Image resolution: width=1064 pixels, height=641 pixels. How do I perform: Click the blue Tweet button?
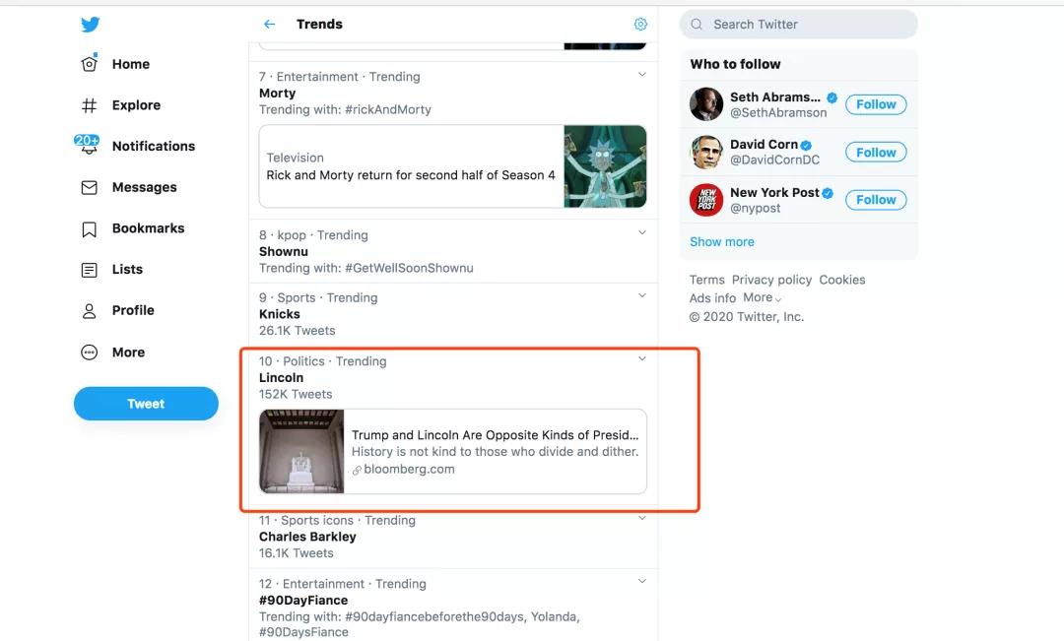146,404
